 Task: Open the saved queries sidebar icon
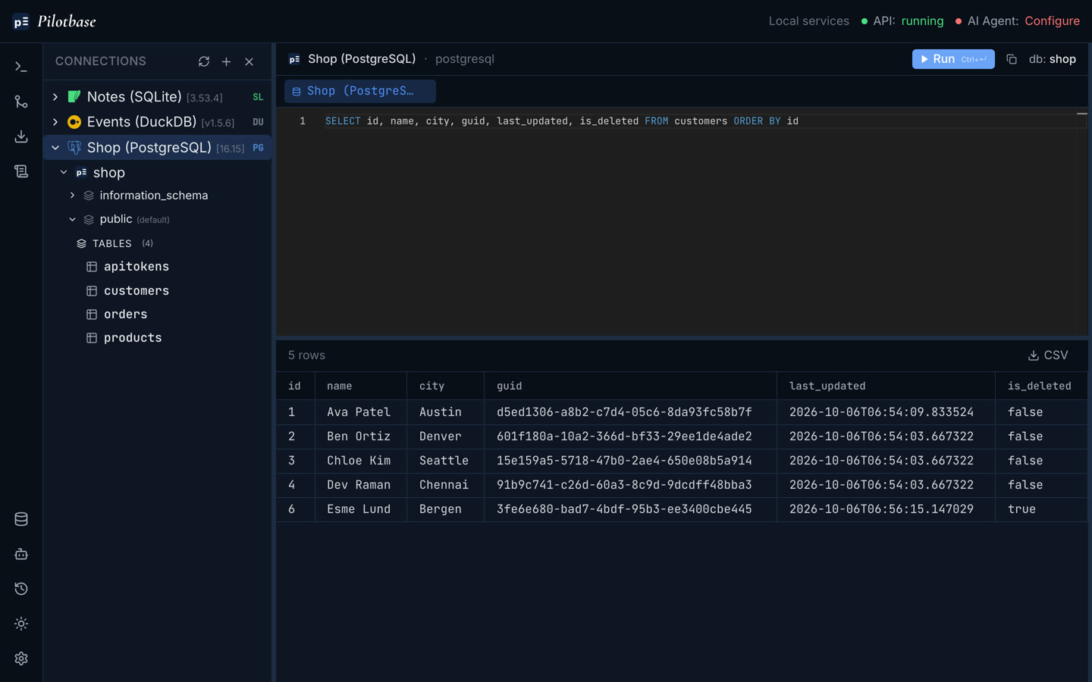(21, 171)
